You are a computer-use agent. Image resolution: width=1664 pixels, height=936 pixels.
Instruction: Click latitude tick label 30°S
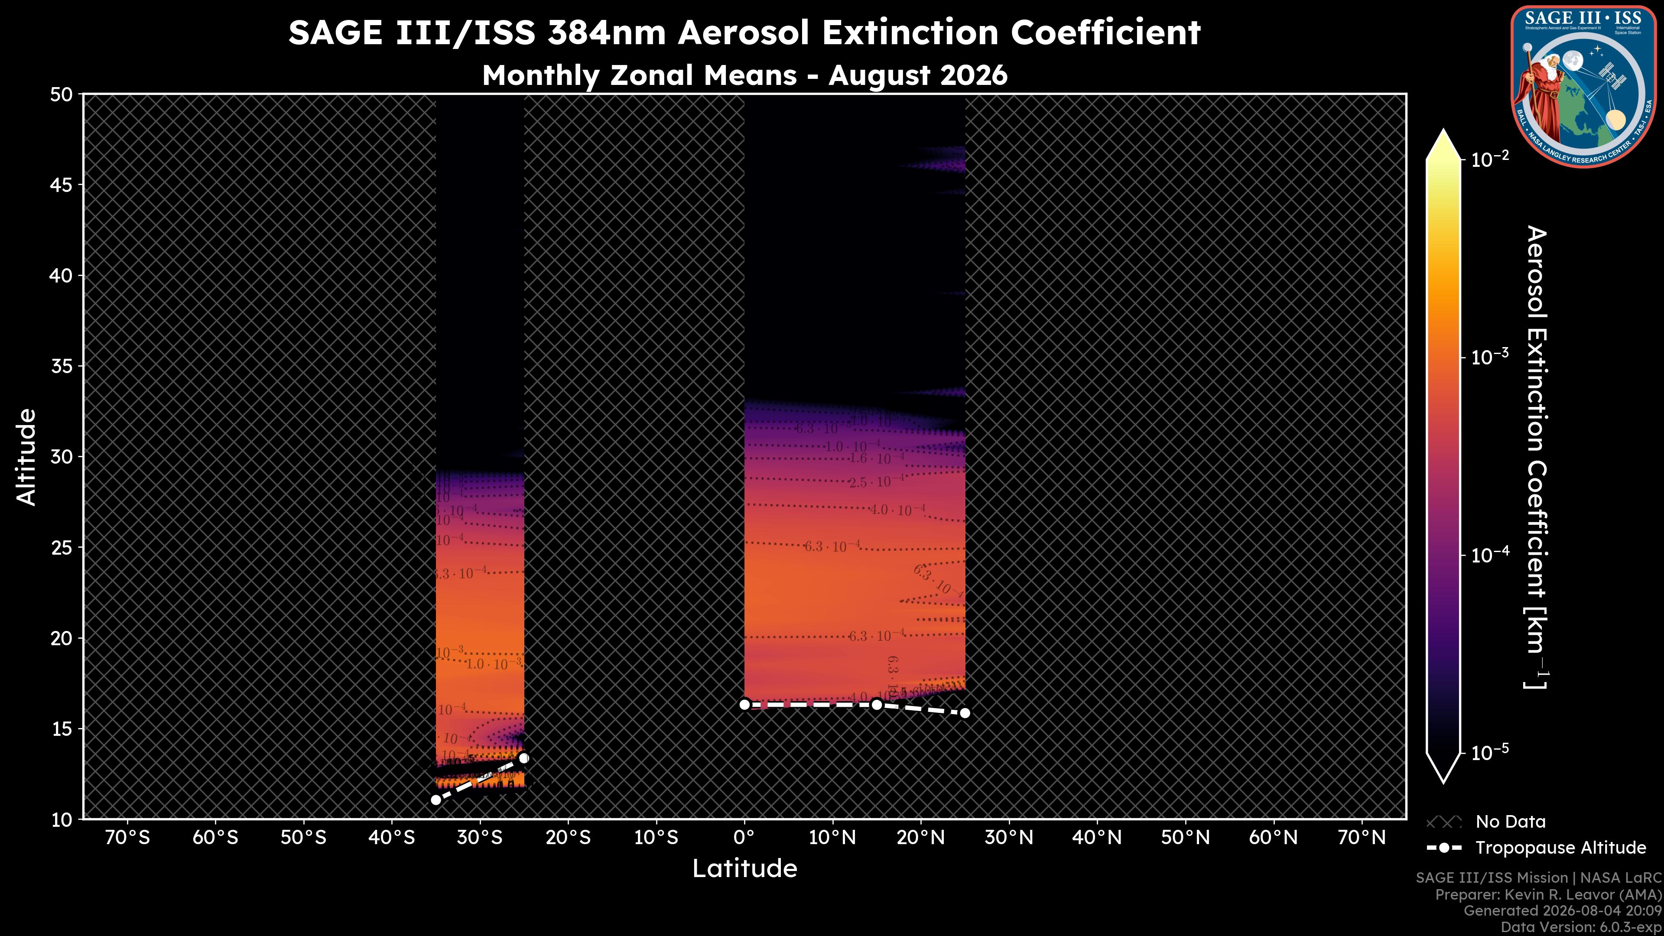tap(480, 838)
